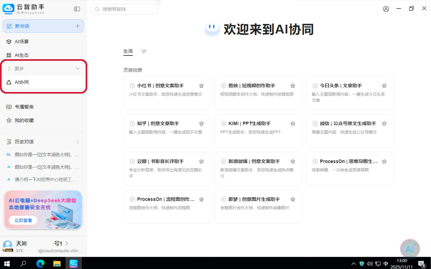Click the 搜索智能体 search field
Viewport: 431px width, 269px height.
click(124, 9)
